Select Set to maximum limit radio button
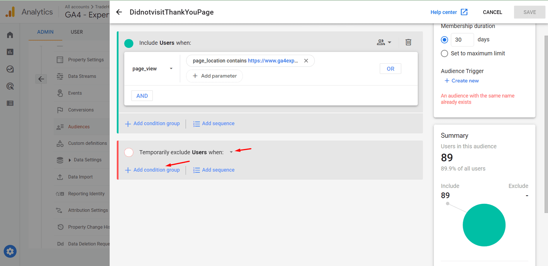 445,53
